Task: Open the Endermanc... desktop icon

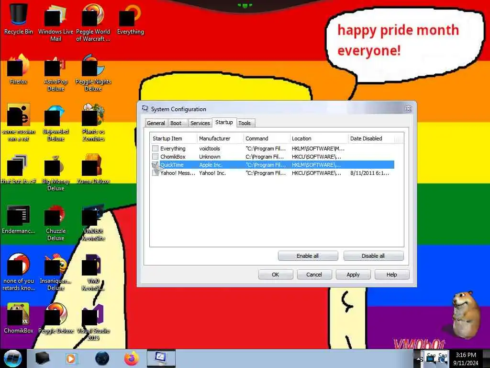Action: click(19, 219)
